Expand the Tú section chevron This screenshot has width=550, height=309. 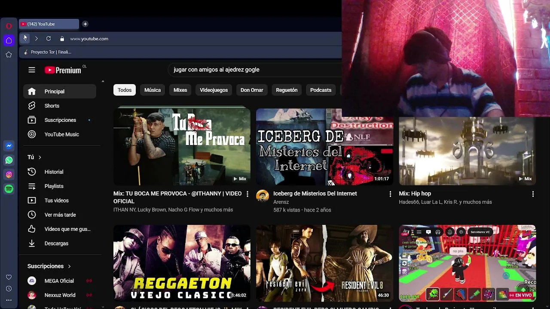pos(40,158)
